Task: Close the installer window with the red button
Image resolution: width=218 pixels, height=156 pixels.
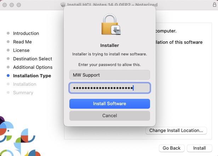Action: 5,5
